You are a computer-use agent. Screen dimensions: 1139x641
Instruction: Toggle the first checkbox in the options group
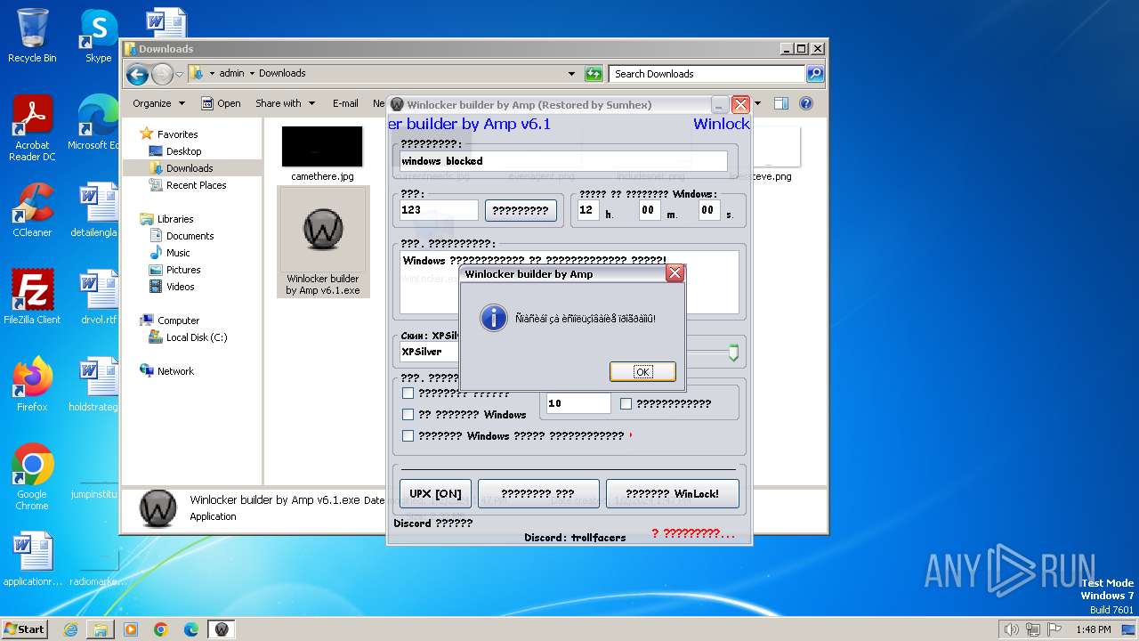click(408, 394)
